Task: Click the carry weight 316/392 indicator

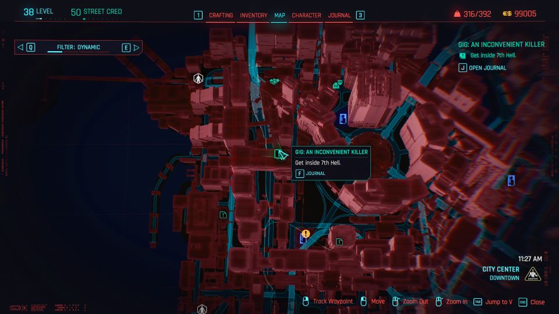Action: pos(472,14)
